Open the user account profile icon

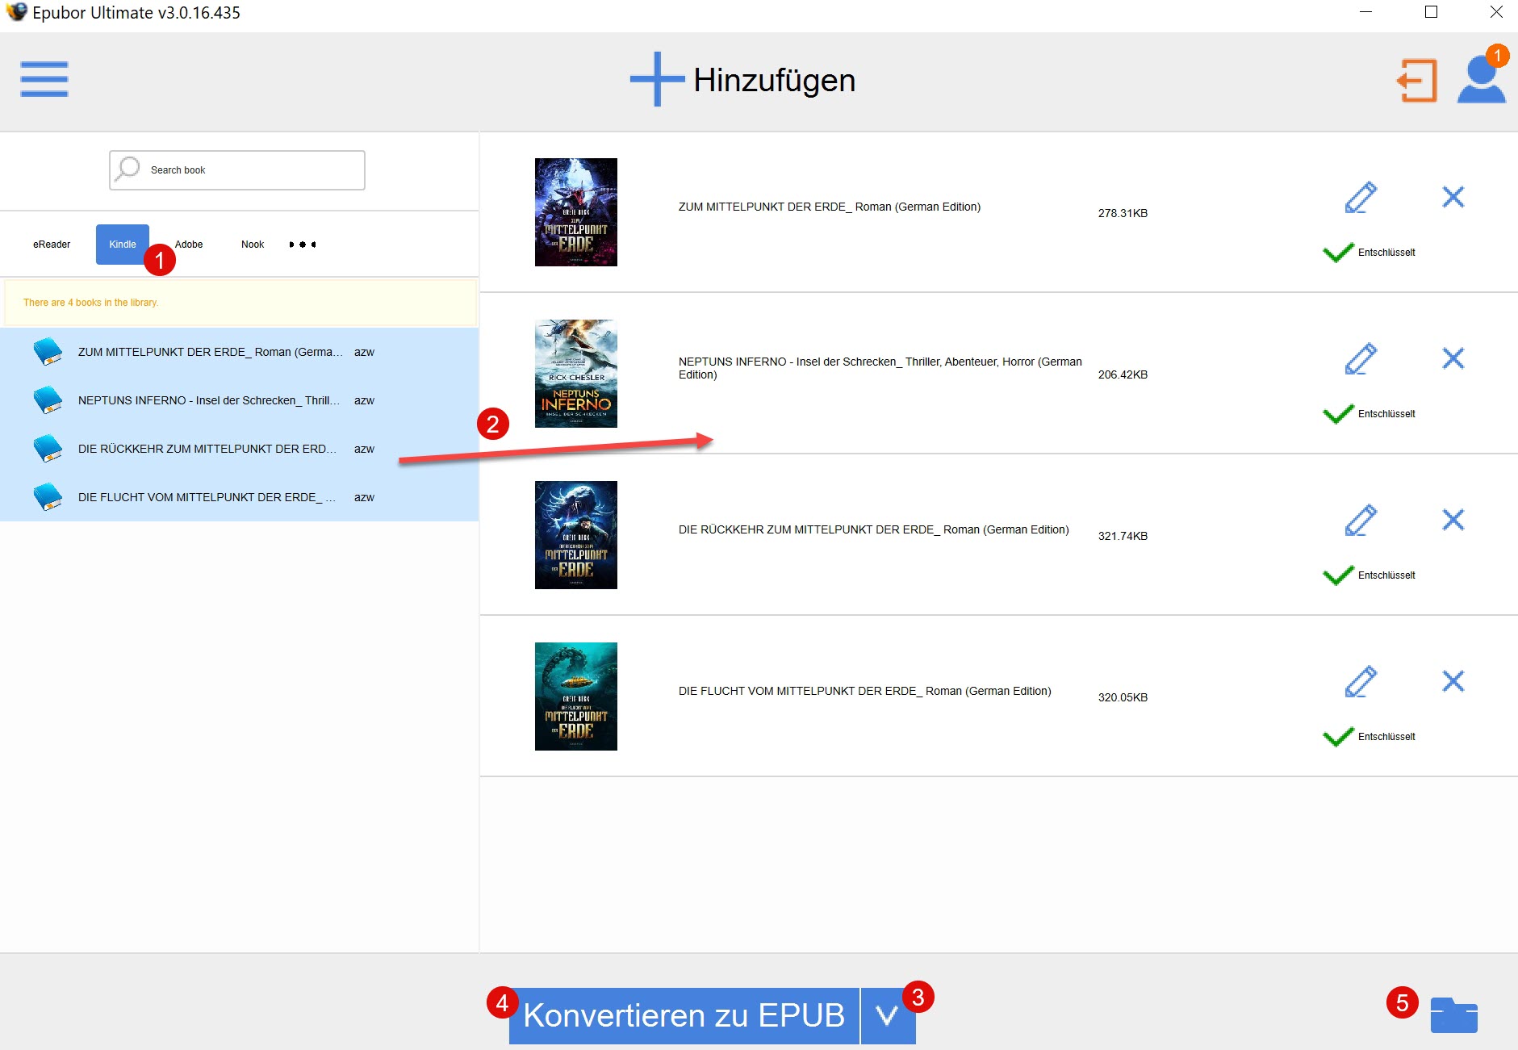1481,80
